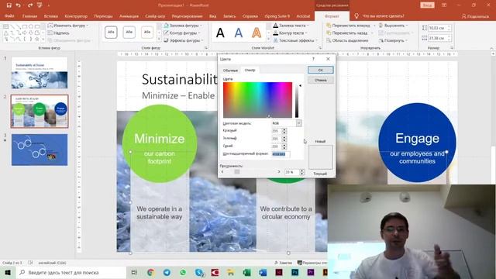Image resolution: width=496 pixels, height=279 pixels.
Task: Open the Windows Start menu
Action: (7, 272)
